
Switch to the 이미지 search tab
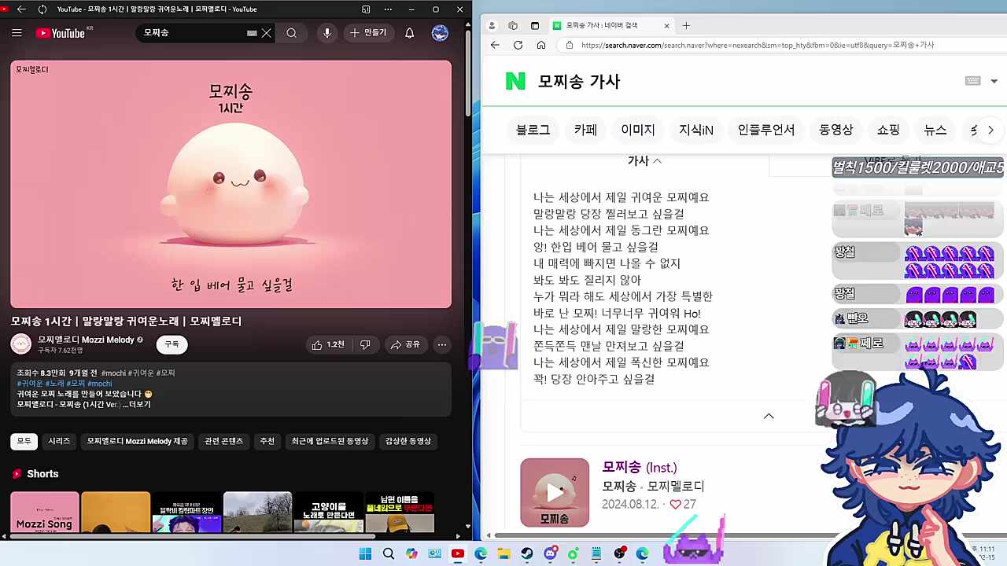coord(638,130)
